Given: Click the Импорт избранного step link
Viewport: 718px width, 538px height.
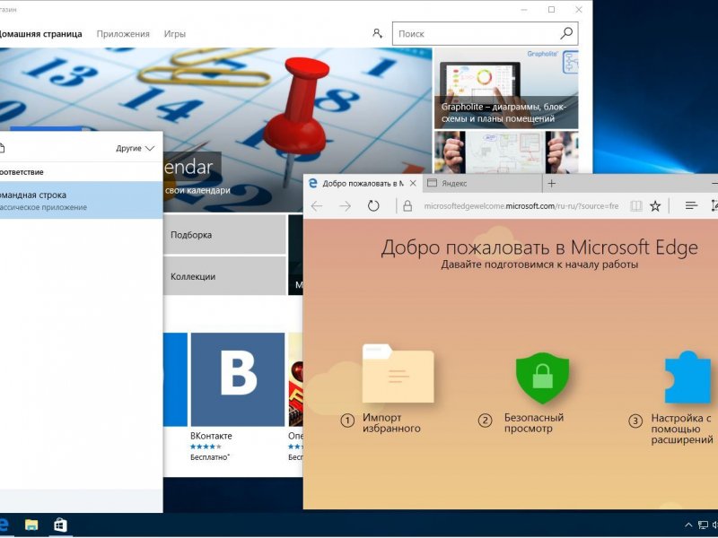Looking at the screenshot, I should 391,422.
